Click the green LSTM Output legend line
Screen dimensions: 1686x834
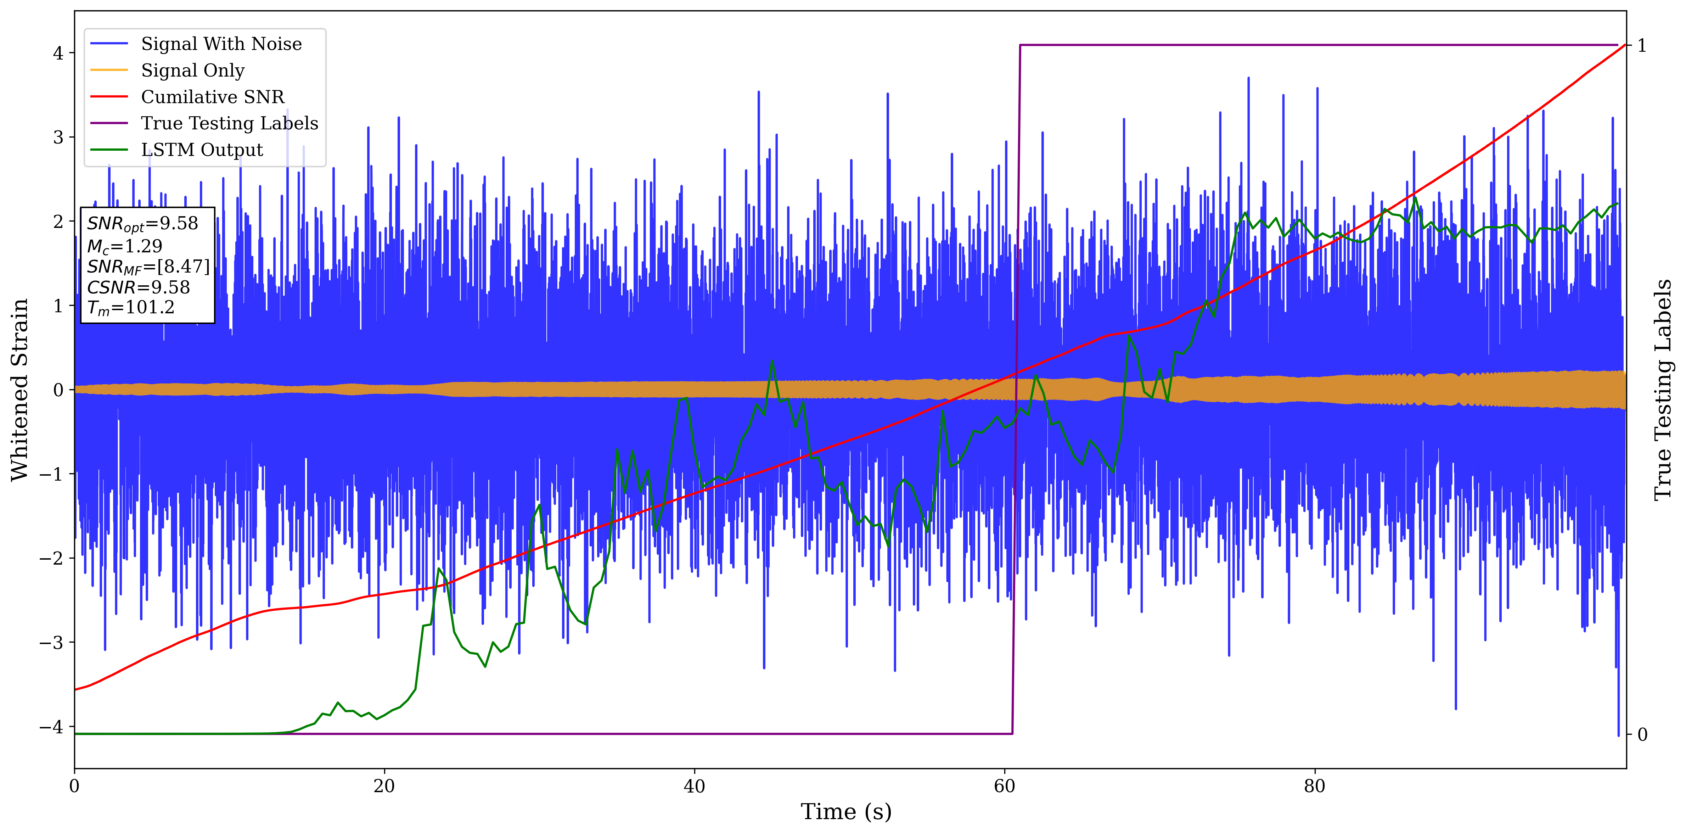(109, 150)
